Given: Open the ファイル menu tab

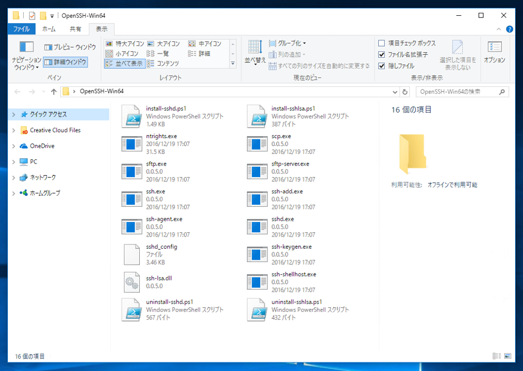Looking at the screenshot, I should click(21, 29).
